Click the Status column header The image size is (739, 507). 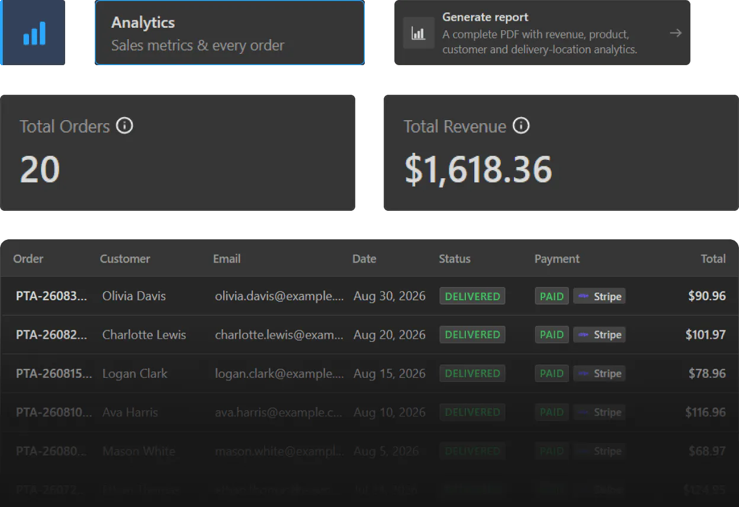pyautogui.click(x=455, y=259)
